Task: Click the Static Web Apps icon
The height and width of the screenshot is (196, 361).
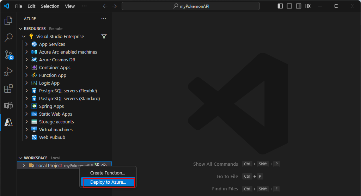Action: click(x=34, y=114)
